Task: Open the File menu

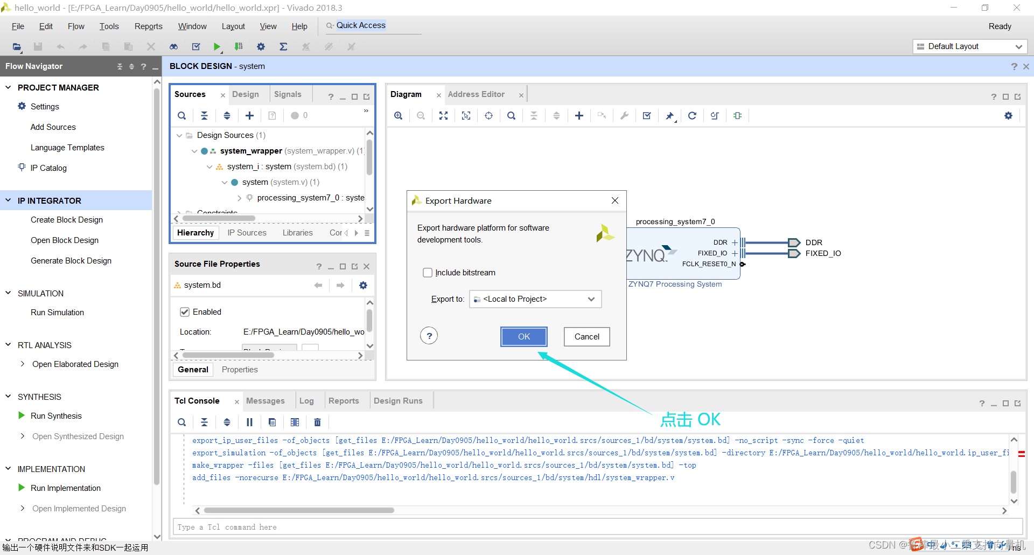Action: (18, 26)
